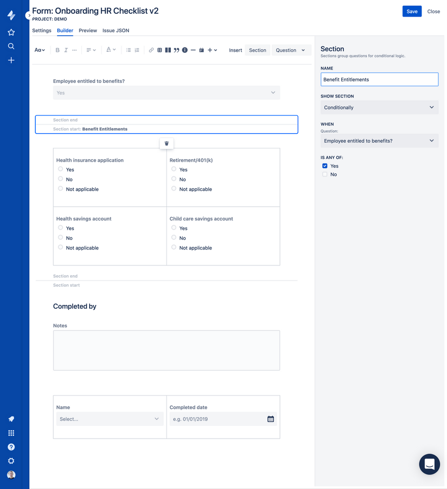
Task: Insert a bullet list
Action: point(128,50)
